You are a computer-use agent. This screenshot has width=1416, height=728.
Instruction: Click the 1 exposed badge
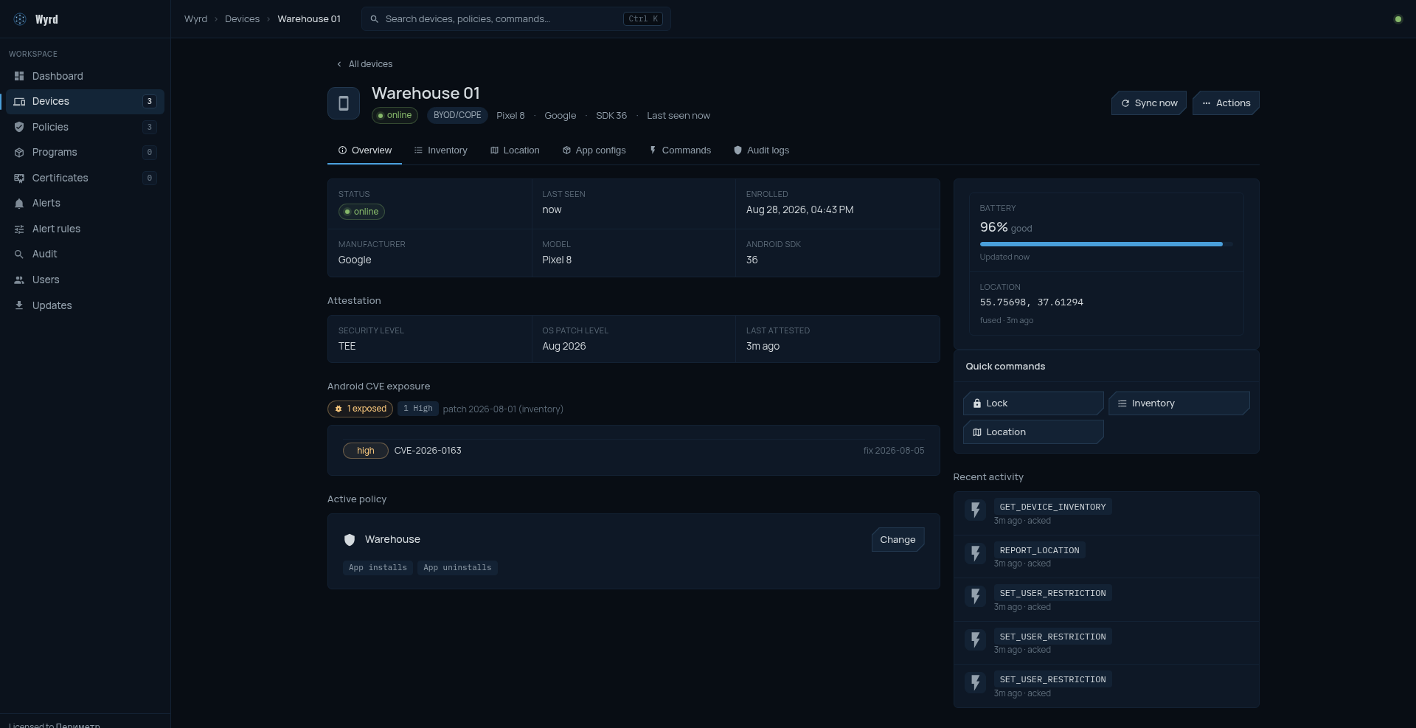(x=360, y=409)
